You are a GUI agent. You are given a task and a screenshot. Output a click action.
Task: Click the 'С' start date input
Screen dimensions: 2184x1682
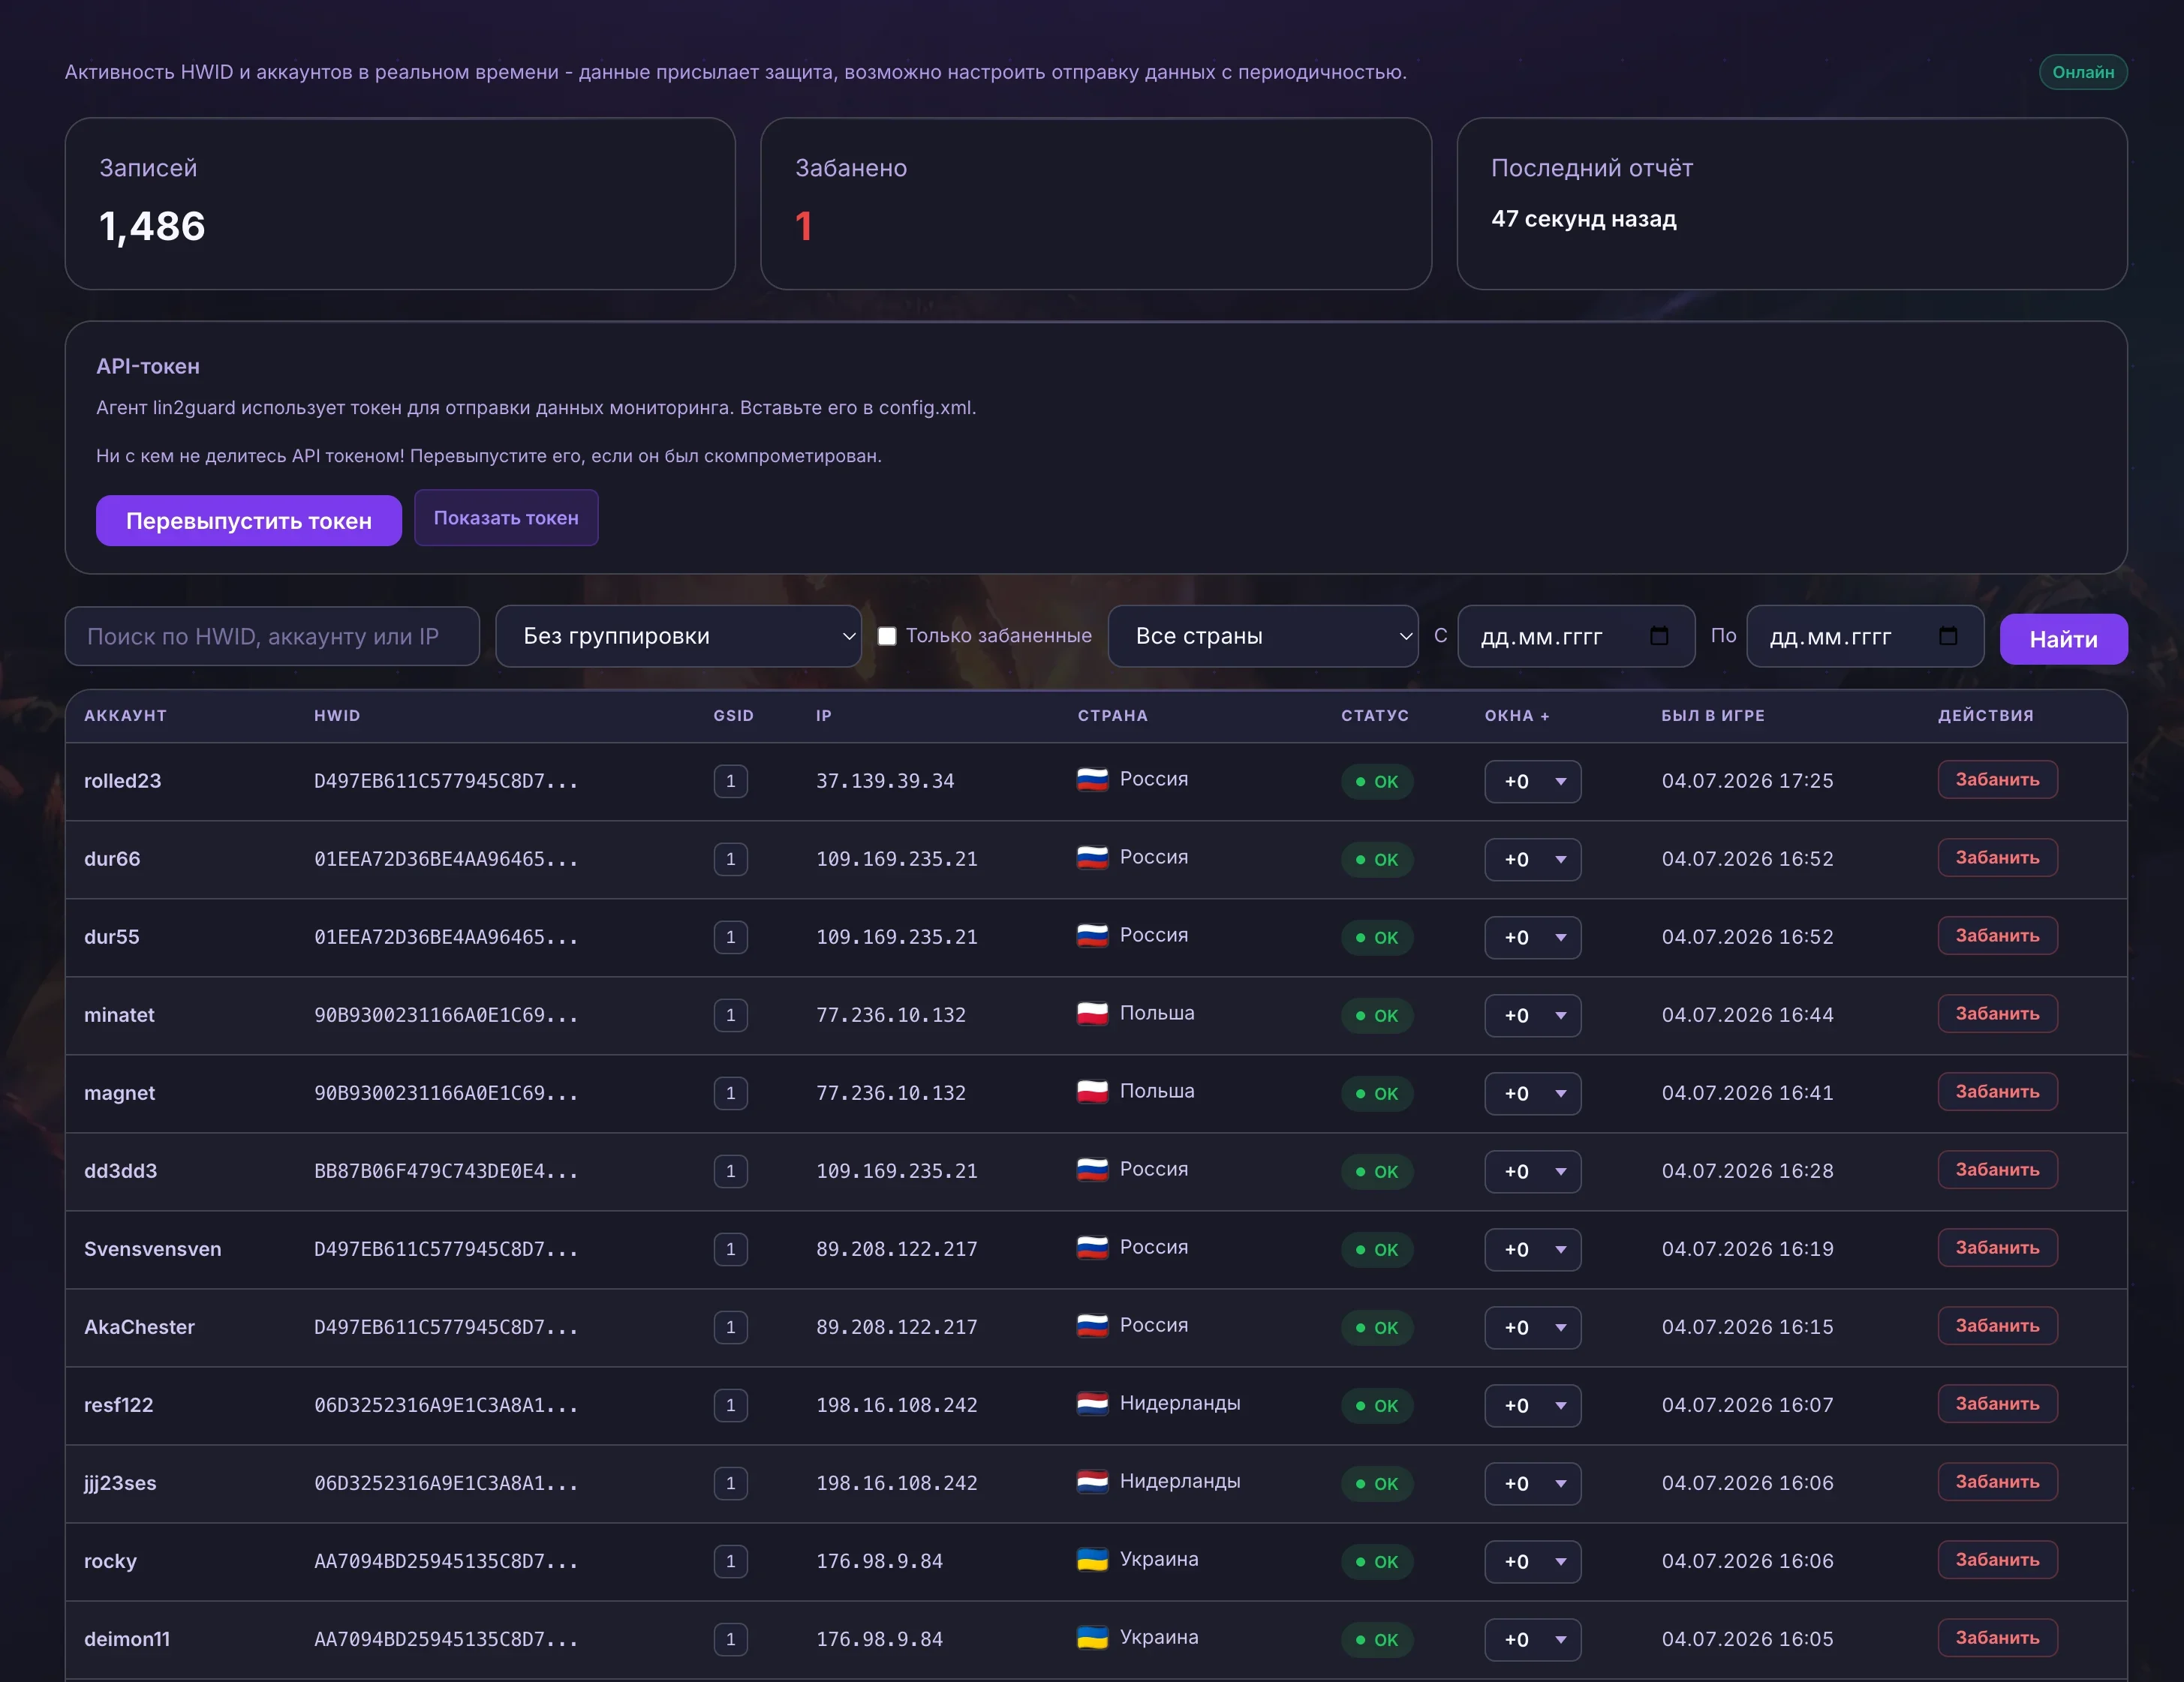click(x=1576, y=637)
